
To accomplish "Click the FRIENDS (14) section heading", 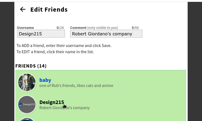I will pos(31,66).
